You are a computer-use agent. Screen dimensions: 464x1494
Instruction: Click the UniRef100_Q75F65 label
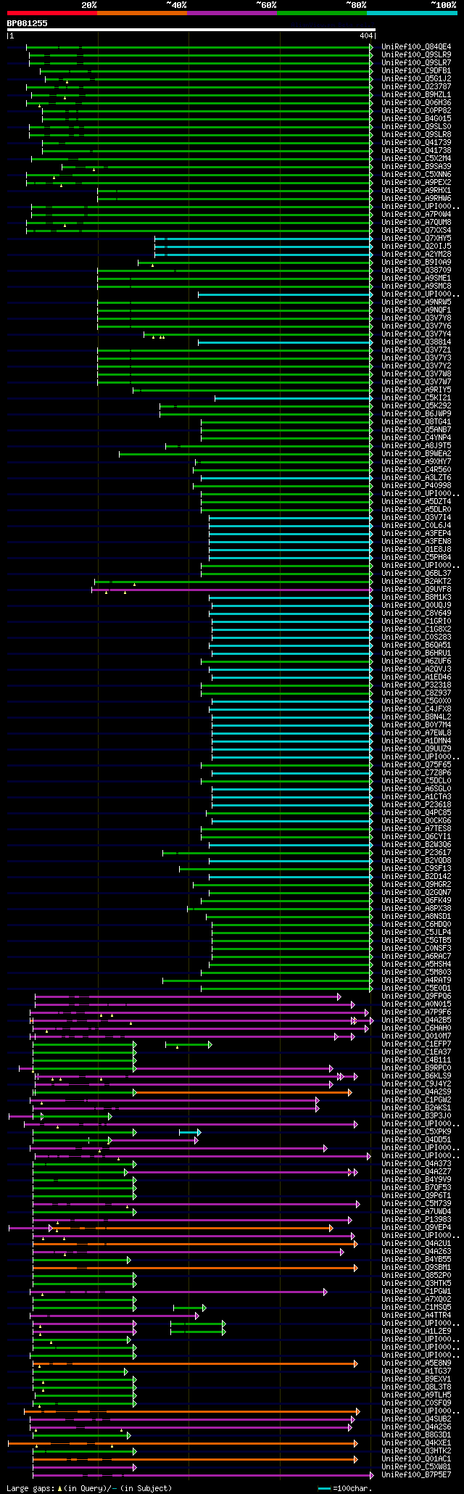416,765
